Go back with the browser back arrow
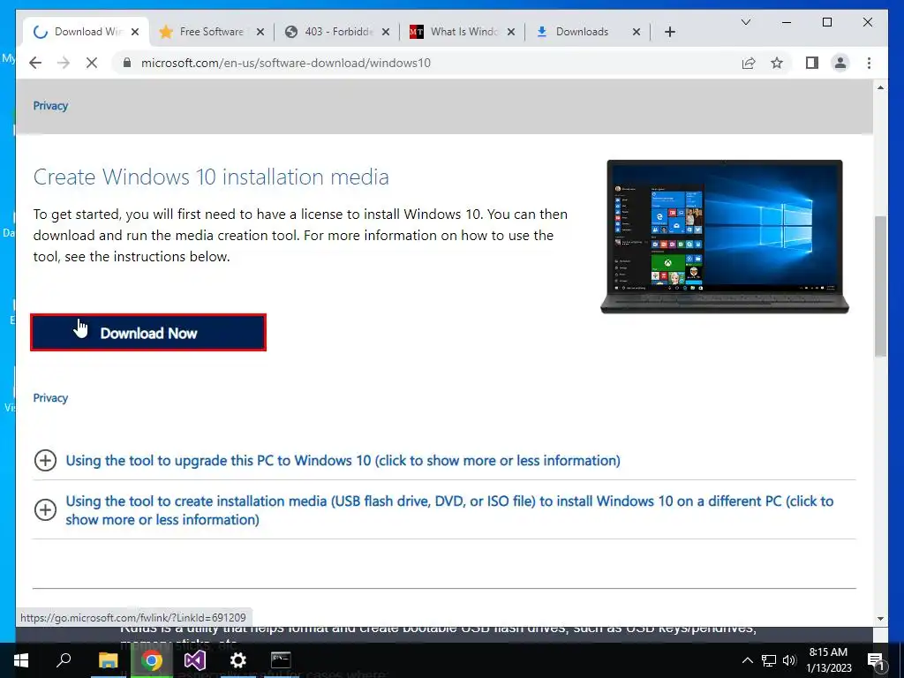Screen dimensions: 904x678 [x=35, y=63]
